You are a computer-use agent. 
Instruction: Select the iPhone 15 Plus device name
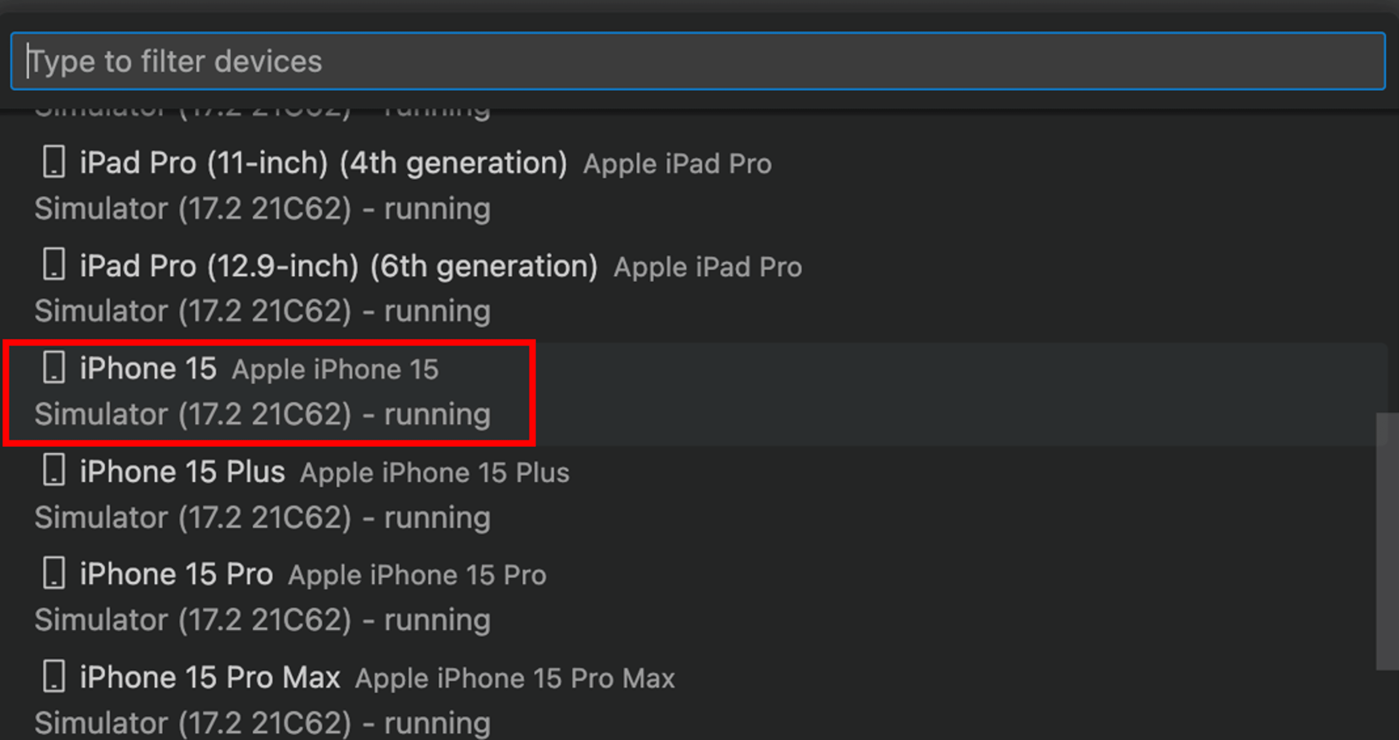pyautogui.click(x=182, y=471)
